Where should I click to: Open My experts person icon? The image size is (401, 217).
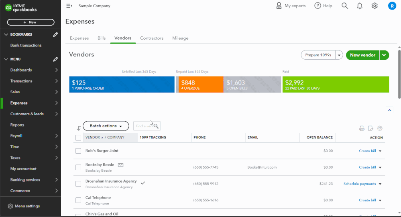pos(279,6)
